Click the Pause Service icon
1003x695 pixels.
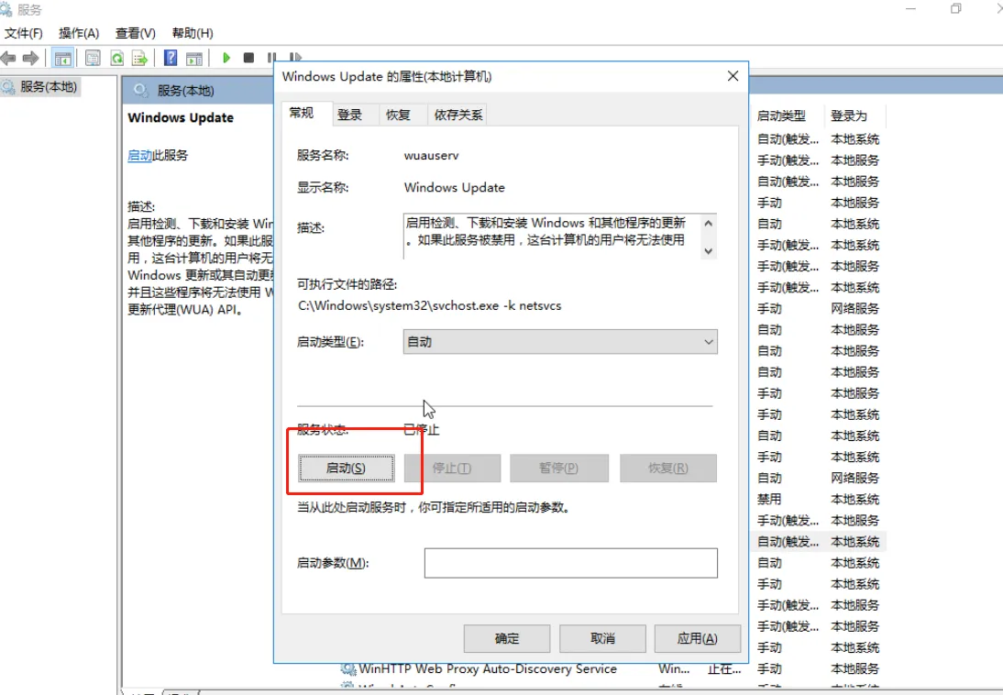click(x=270, y=57)
